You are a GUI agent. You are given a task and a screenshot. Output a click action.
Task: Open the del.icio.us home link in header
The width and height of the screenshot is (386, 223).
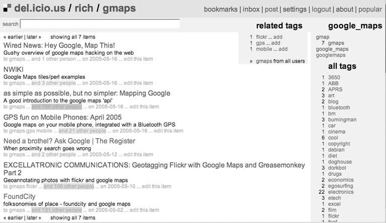click(x=40, y=8)
